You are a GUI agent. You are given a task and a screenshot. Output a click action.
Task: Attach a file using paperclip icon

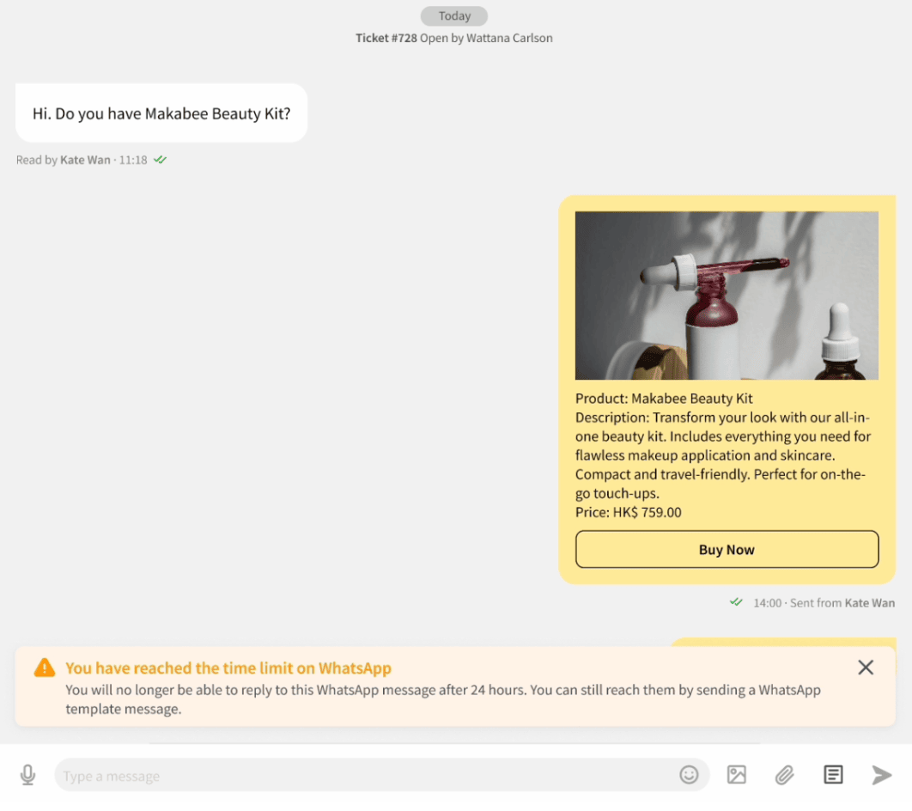coord(785,775)
